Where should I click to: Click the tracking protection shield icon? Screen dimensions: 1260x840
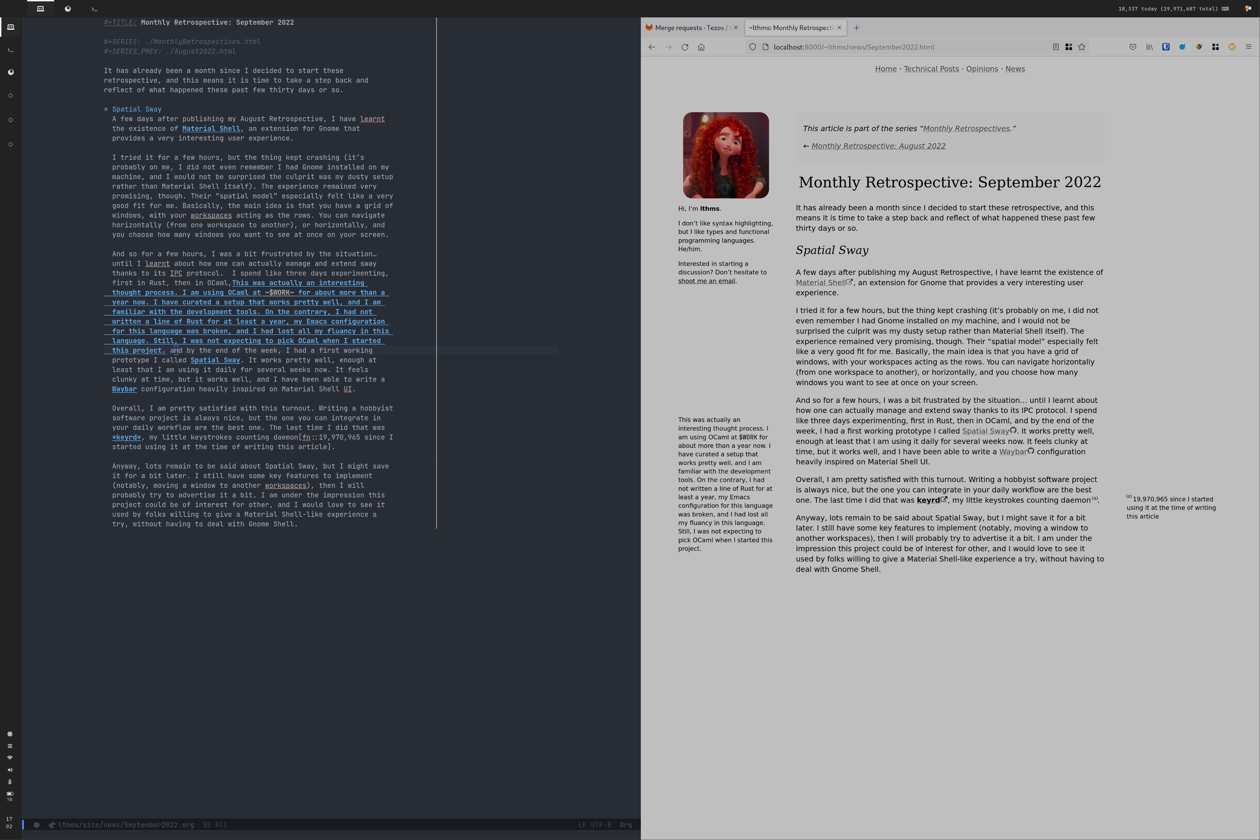752,47
